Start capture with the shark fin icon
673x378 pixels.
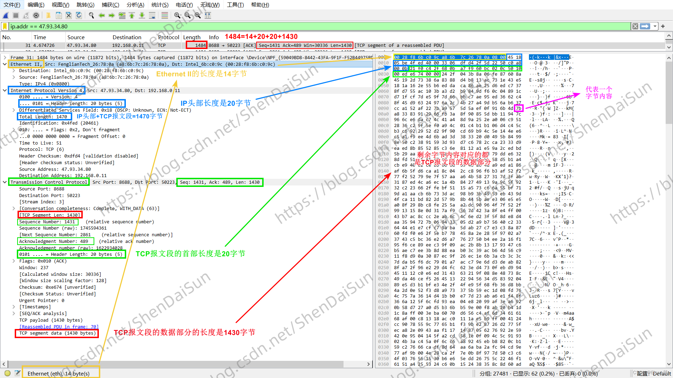(x=6, y=15)
